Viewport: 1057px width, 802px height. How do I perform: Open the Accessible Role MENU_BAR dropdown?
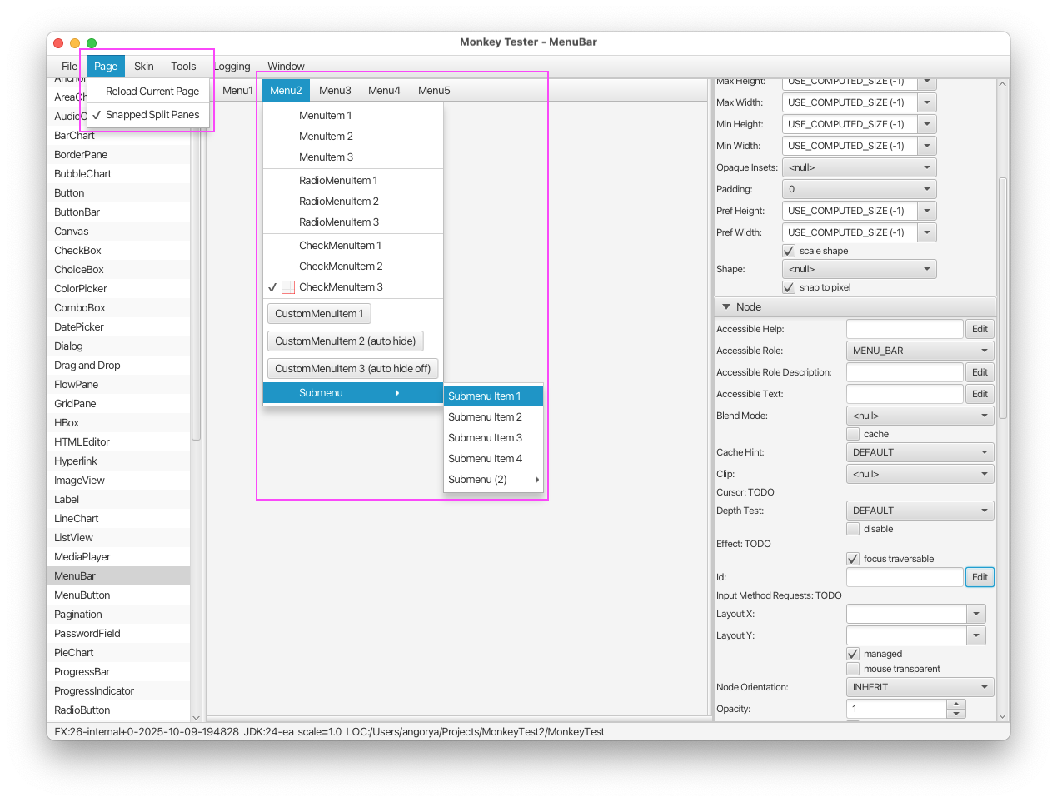(920, 351)
